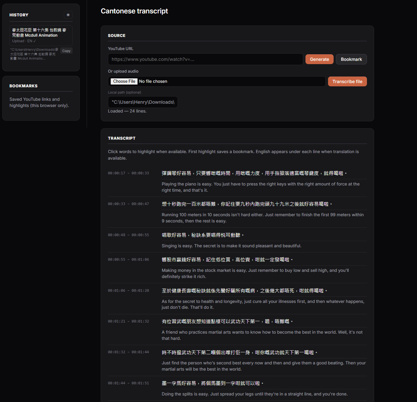Image resolution: width=417 pixels, height=402 pixels.
Task: Click the 'Loaded — 24 lines.' status text
Action: (x=127, y=111)
